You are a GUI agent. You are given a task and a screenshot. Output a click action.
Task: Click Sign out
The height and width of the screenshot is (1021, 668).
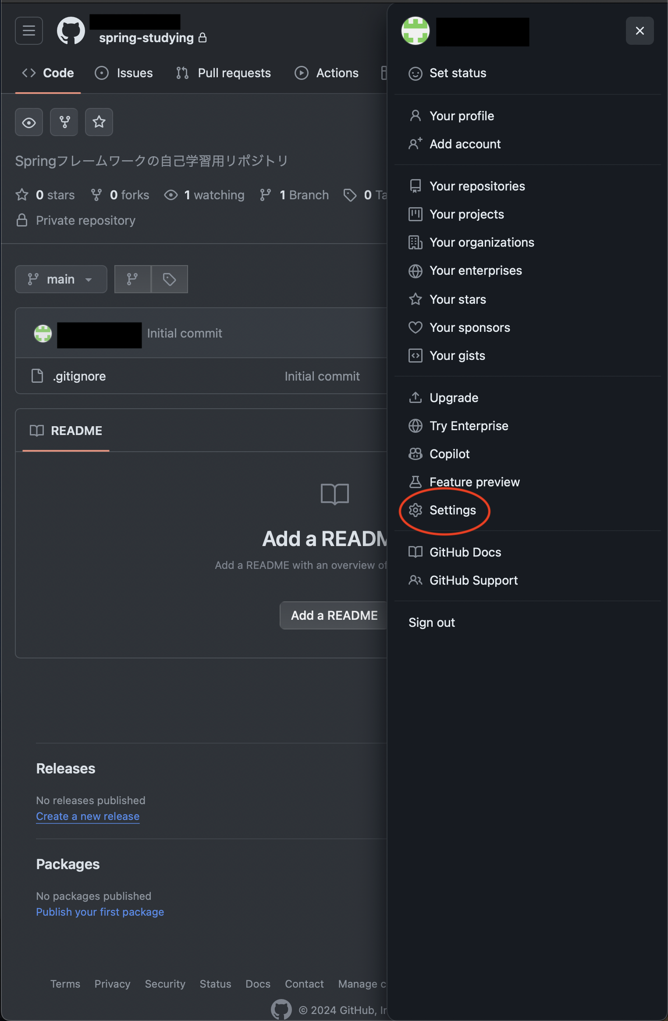click(528, 622)
